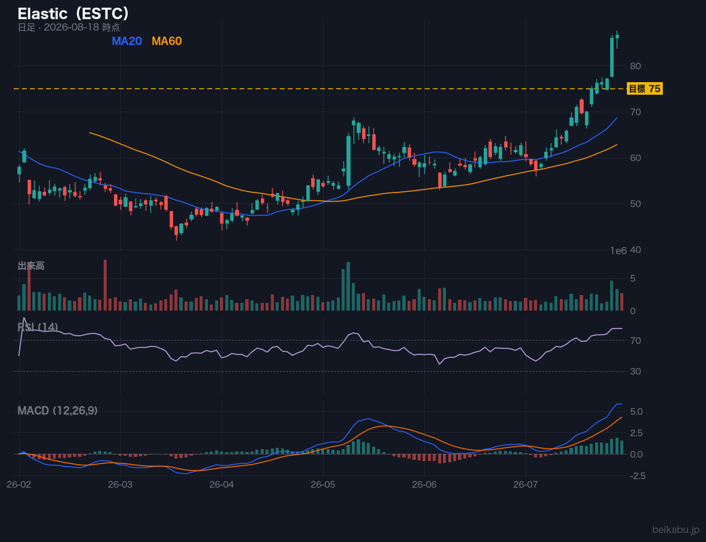Click the 26-06 date axis label
706x542 pixels.
point(424,485)
